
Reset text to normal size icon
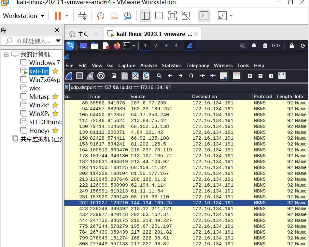(271, 76)
